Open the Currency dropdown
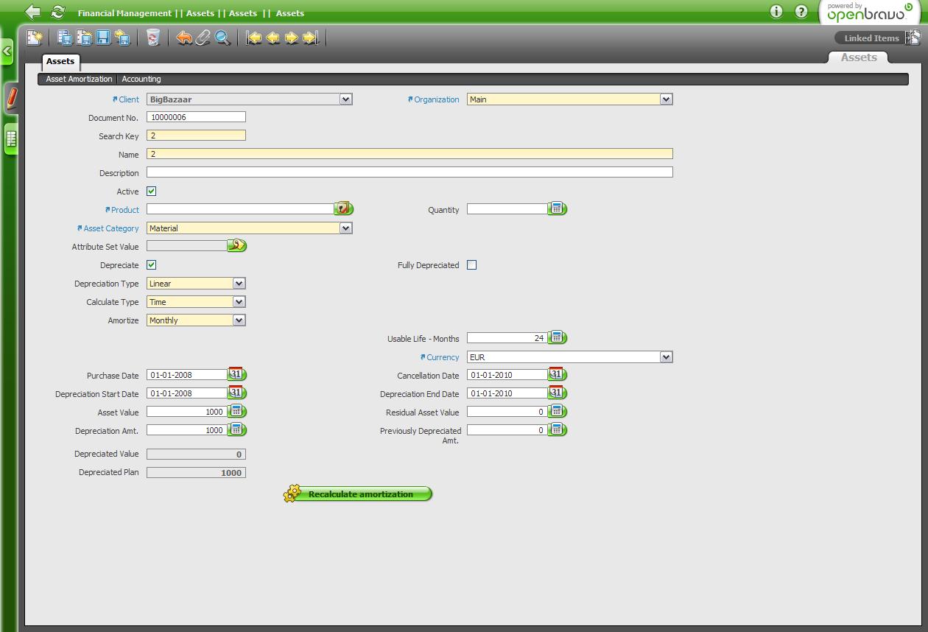This screenshot has height=632, width=928. pyautogui.click(x=666, y=357)
